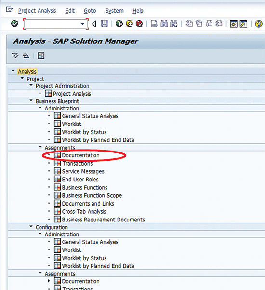The image size is (265, 290).
Task: Click the yellow Help question mark icon
Action: click(x=259, y=24)
